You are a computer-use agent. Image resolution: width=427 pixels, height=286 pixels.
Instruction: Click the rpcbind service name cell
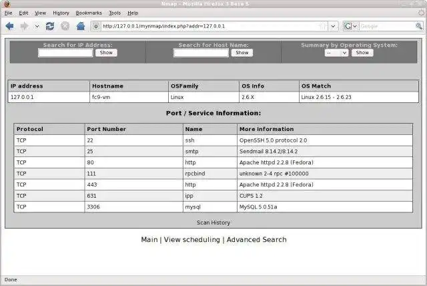point(209,173)
